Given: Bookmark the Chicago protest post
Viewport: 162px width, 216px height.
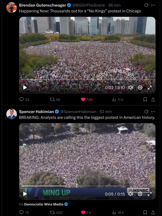Looking at the screenshot, I should coord(145,100).
